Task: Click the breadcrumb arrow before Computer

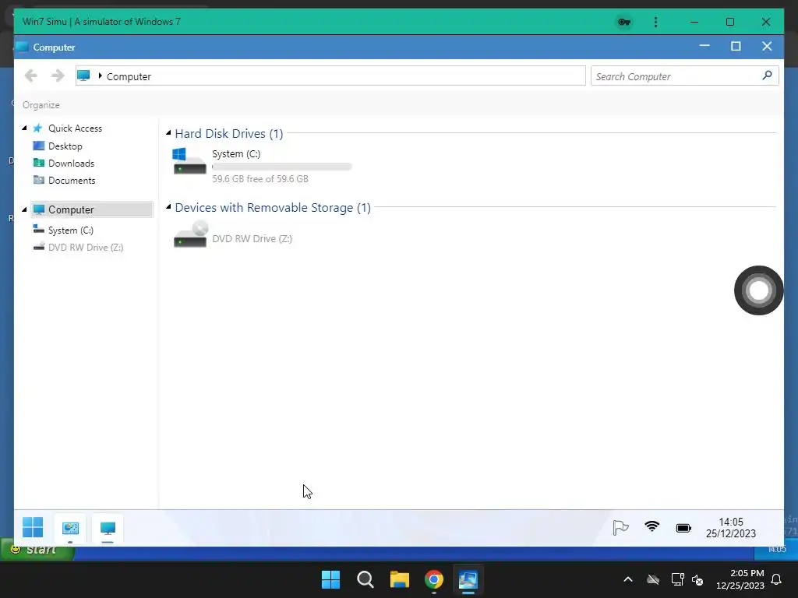Action: [x=101, y=76]
